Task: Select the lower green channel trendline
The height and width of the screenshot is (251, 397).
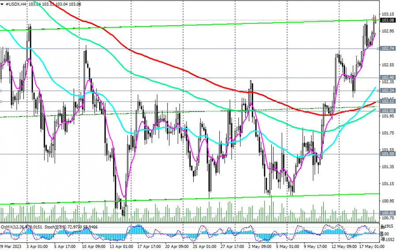Action: click(190, 199)
